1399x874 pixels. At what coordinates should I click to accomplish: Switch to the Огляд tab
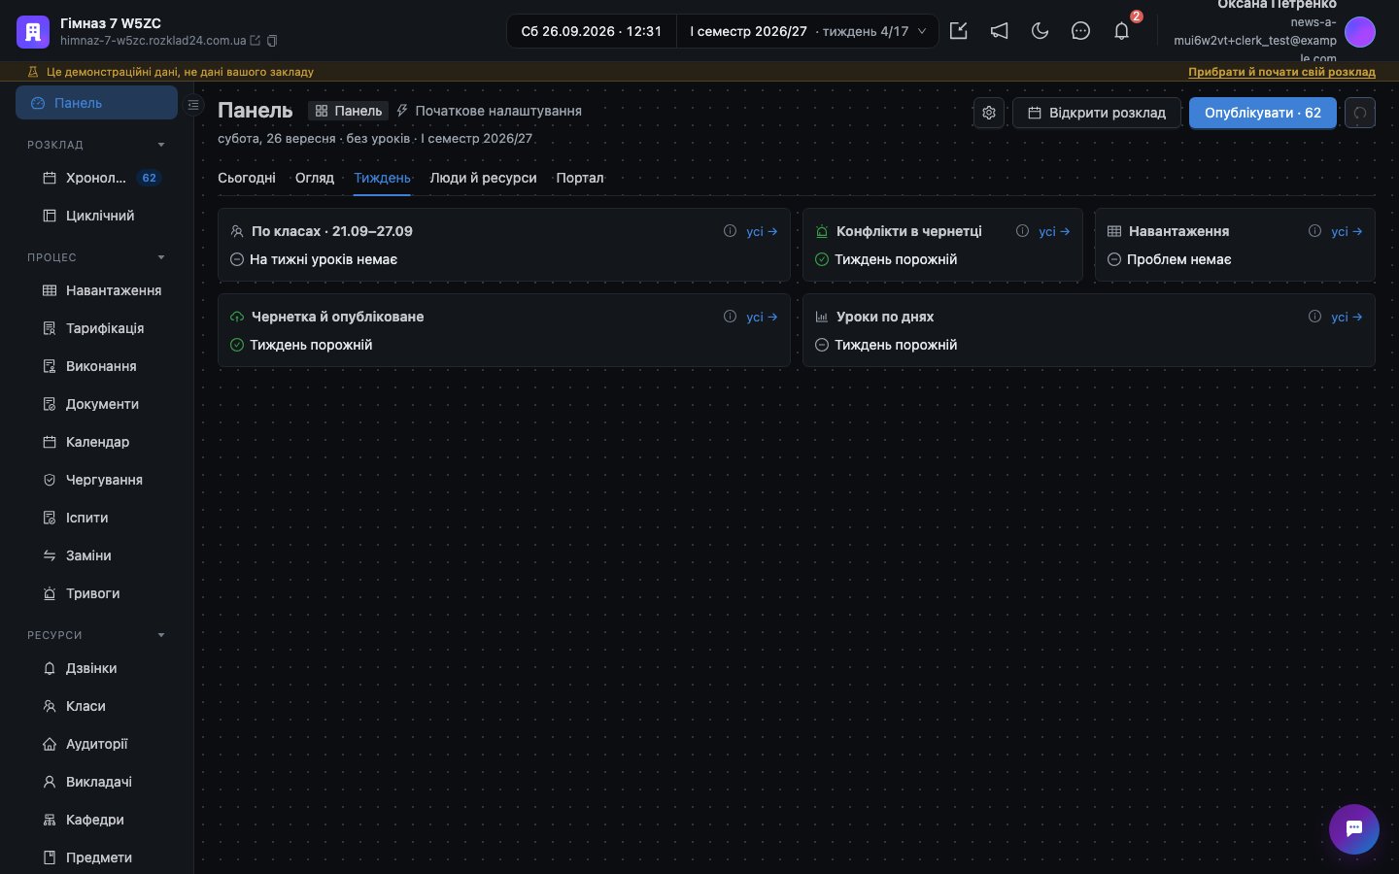point(315,178)
